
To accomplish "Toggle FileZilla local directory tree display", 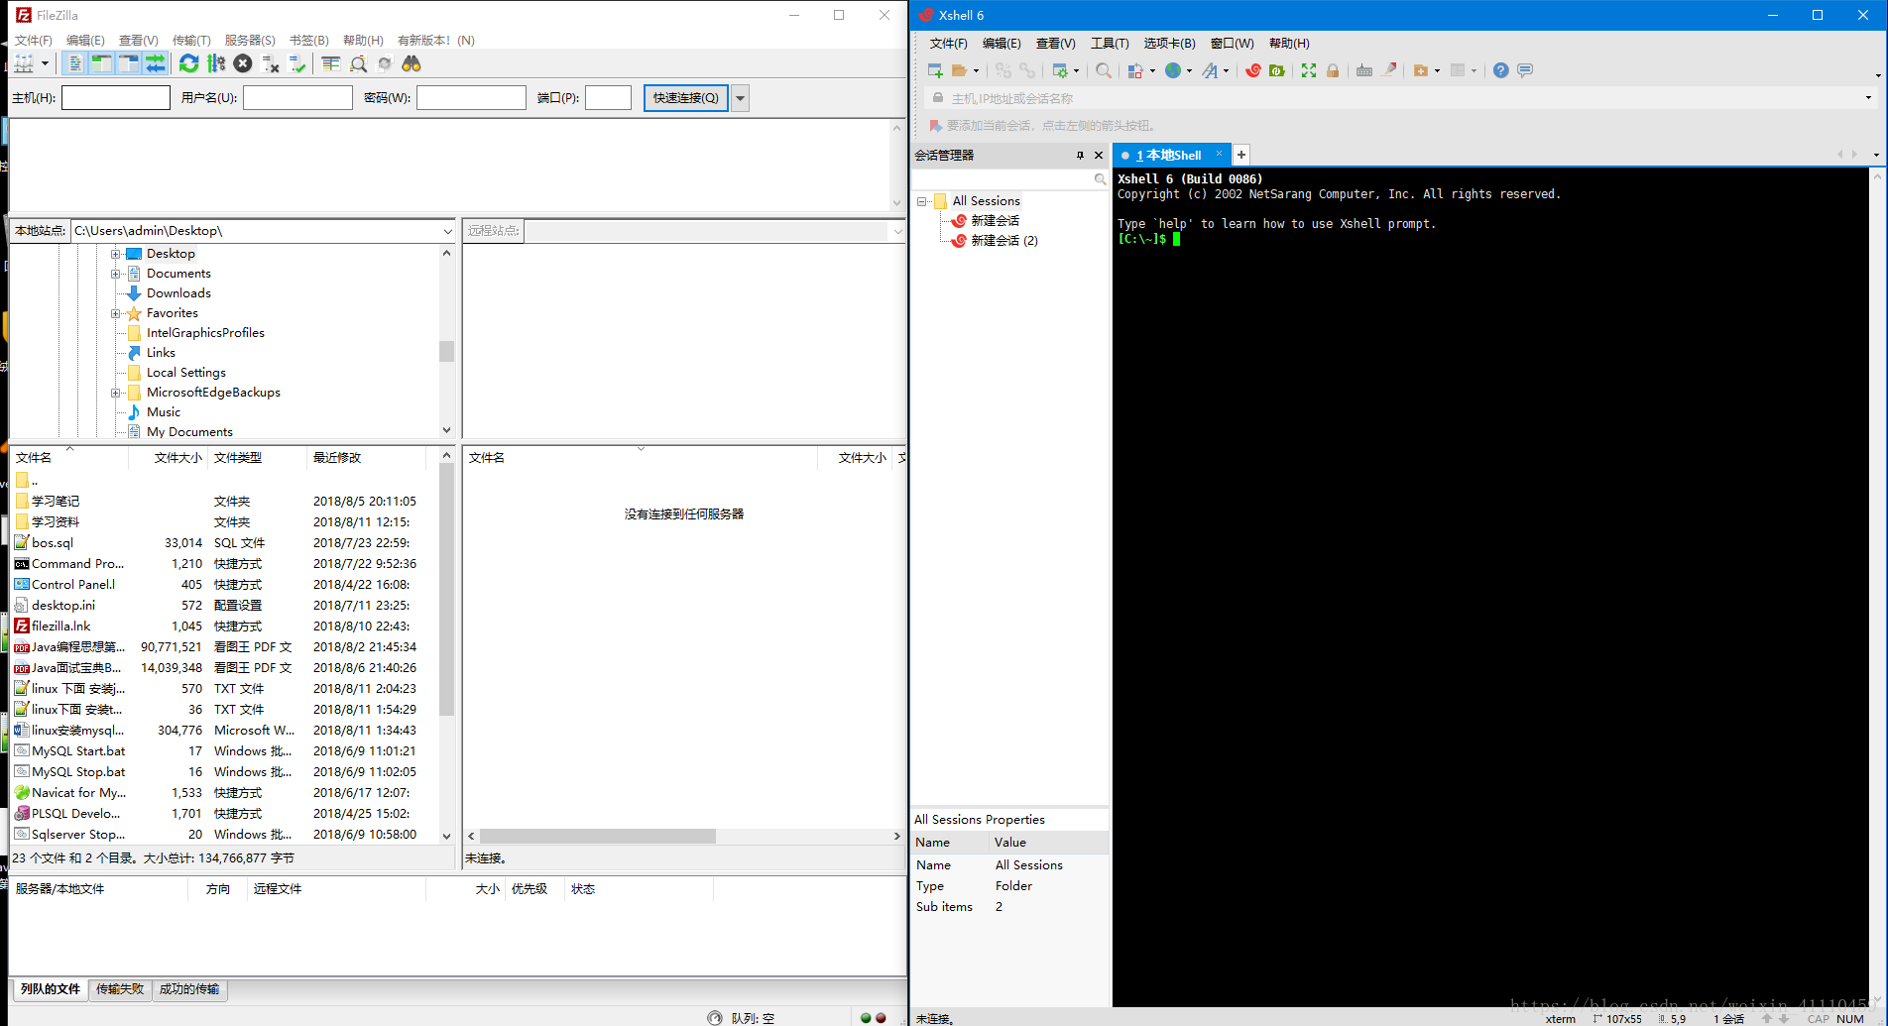I will (x=101, y=63).
